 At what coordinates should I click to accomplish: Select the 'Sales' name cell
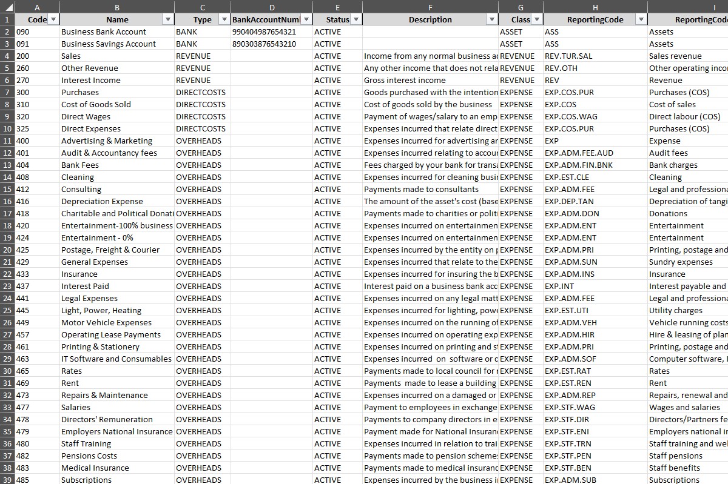pos(117,56)
